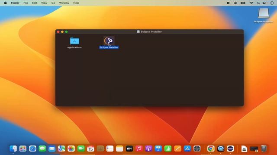277x155 pixels.
Task: Open Notes from the Dock
Action: [x=119, y=149]
